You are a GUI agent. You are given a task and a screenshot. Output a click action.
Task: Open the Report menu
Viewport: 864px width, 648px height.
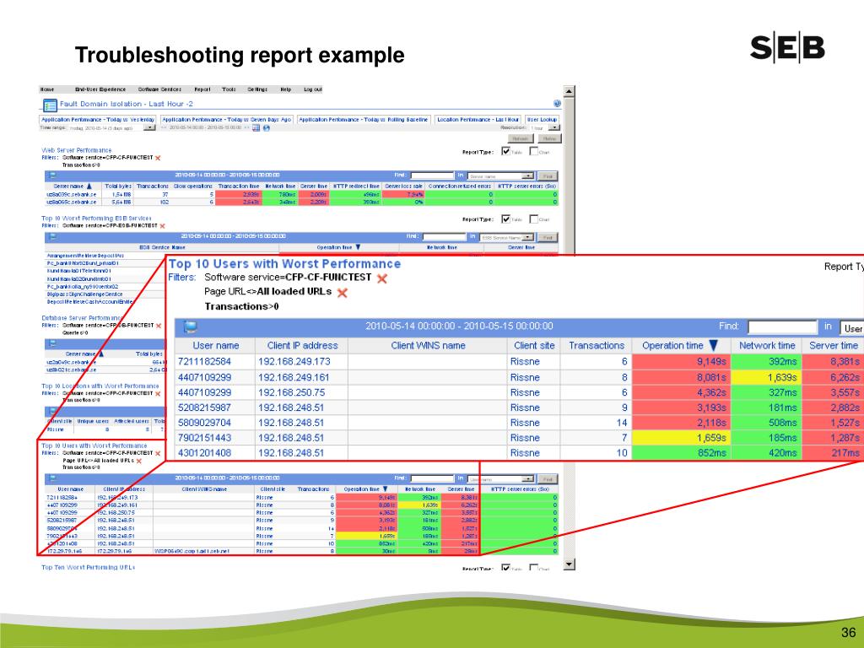pos(202,89)
